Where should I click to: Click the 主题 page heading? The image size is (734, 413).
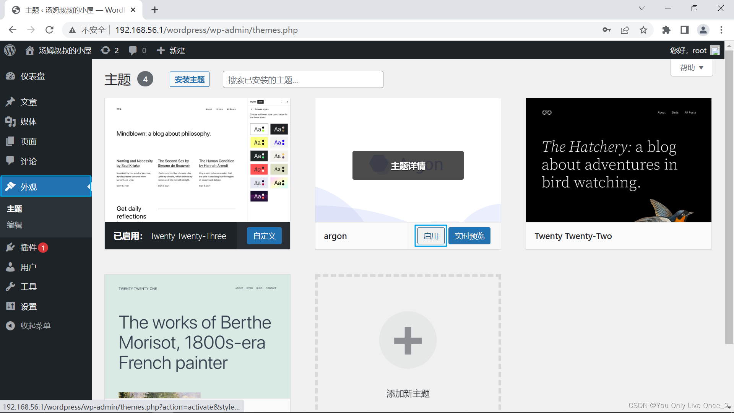coord(118,79)
